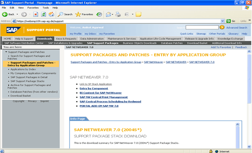The height and width of the screenshot is (153, 252).
Task: Go to the Home page icon
Action: (x=51, y=14)
